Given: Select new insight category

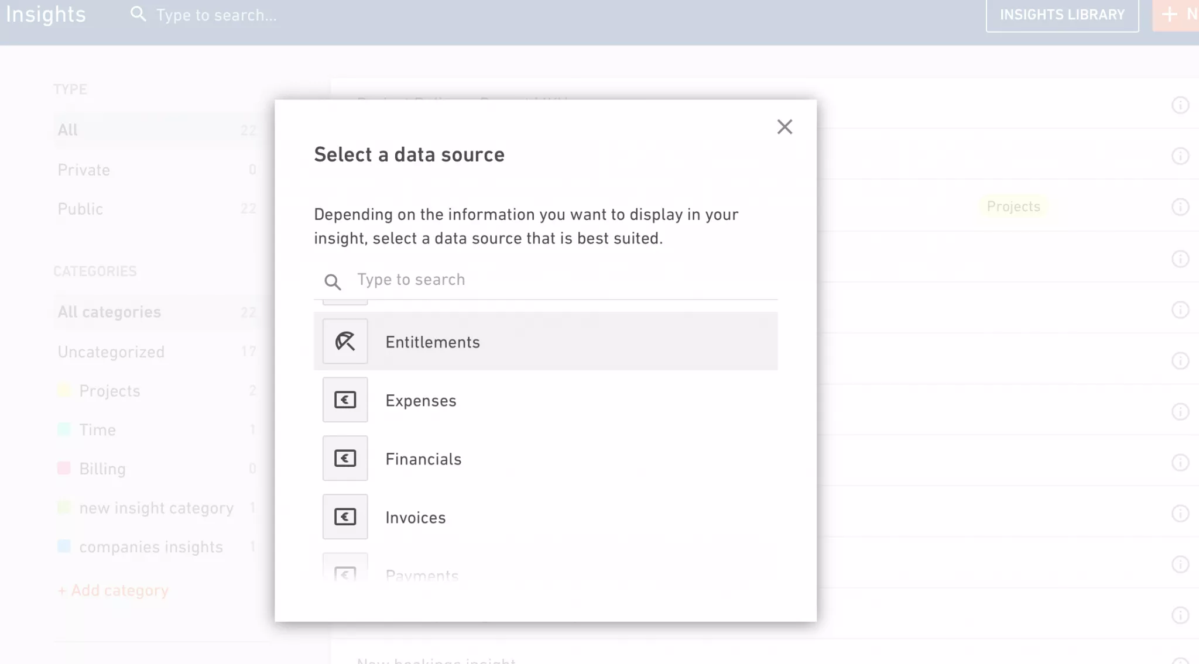Looking at the screenshot, I should pyautogui.click(x=157, y=508).
